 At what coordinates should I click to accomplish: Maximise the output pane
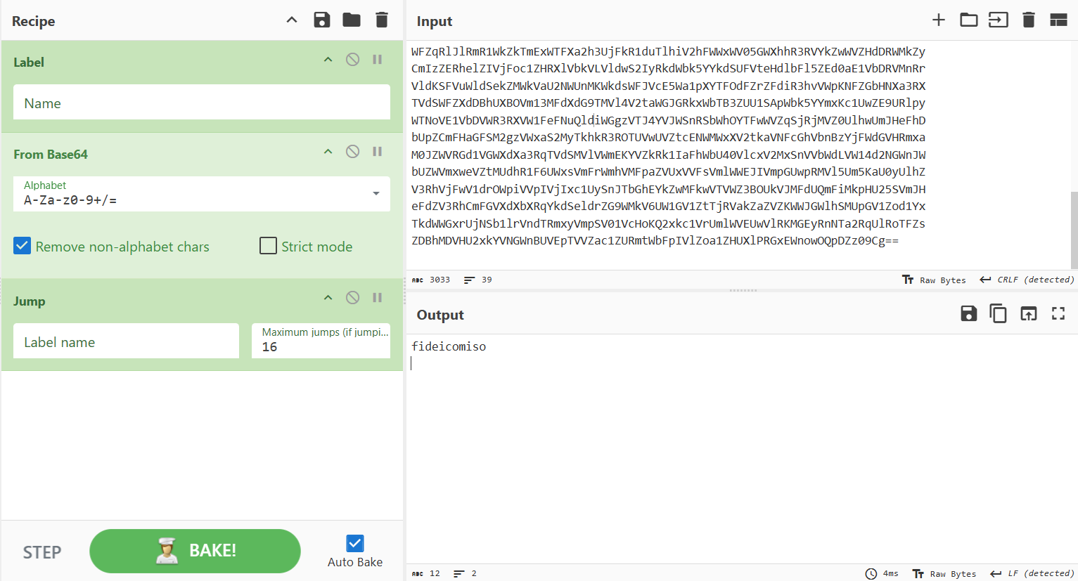[1058, 314]
